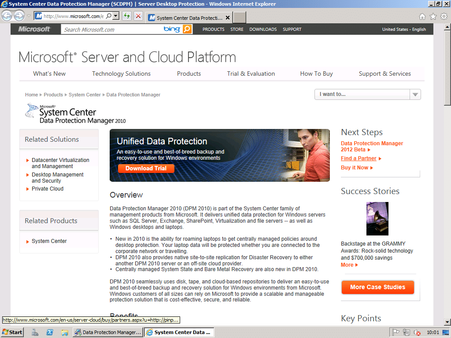Screen dimensions: 451x338
Task: Click the Buy it Now link
Action: (355, 168)
